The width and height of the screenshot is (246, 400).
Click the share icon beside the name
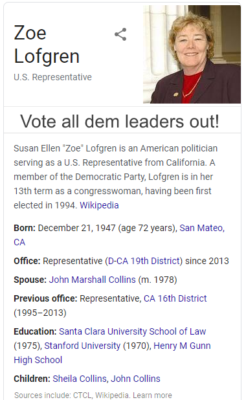pyautogui.click(x=120, y=34)
